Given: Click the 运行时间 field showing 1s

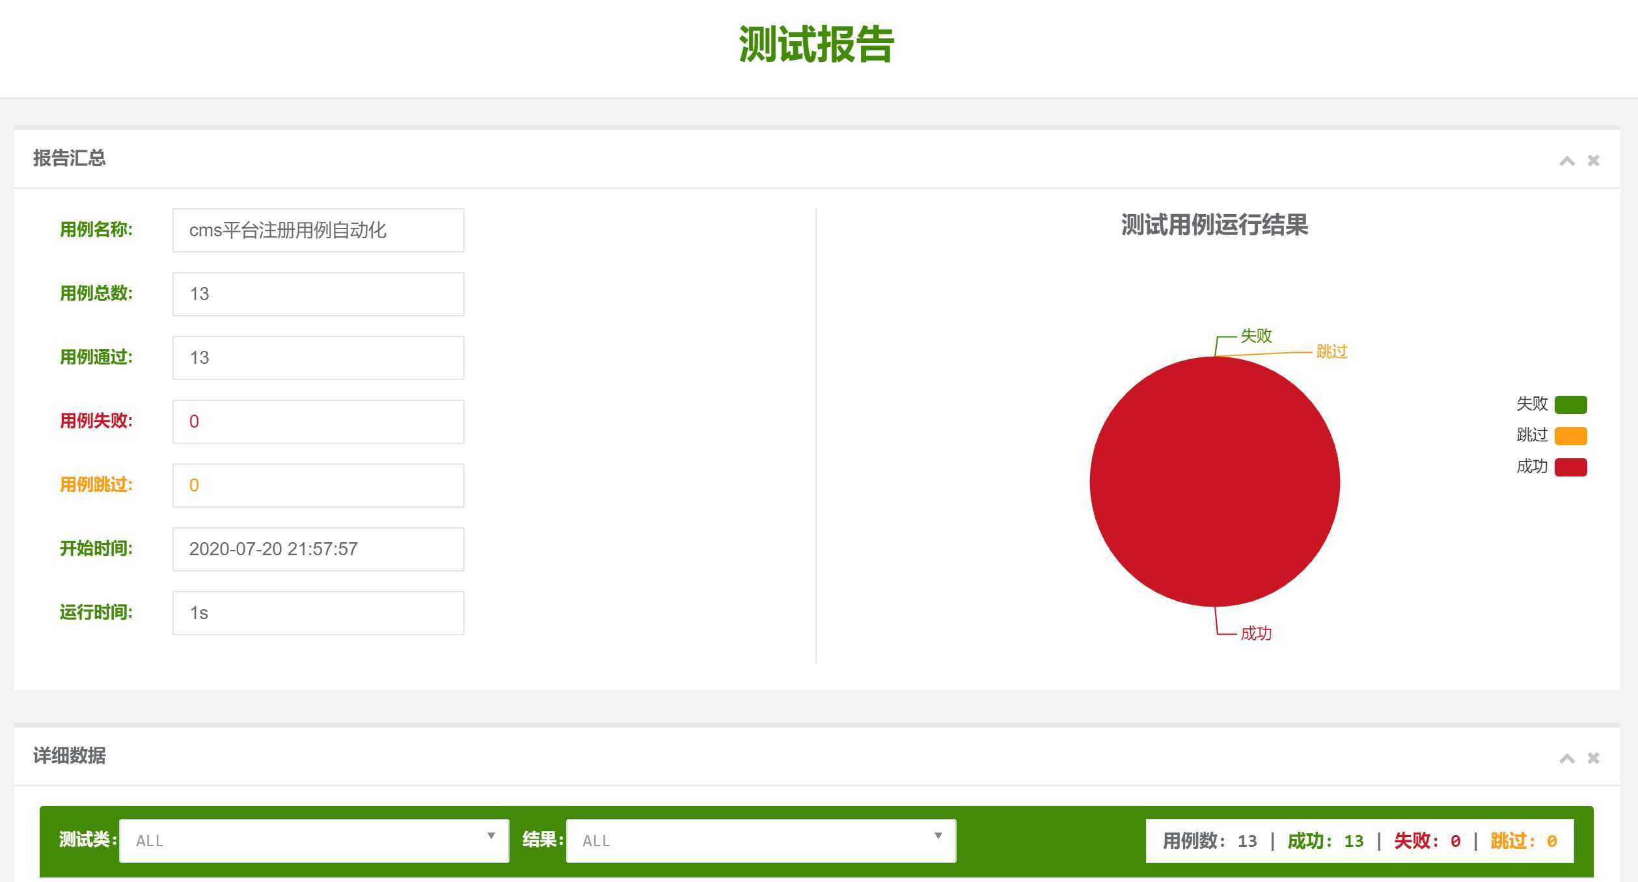Looking at the screenshot, I should [318, 613].
